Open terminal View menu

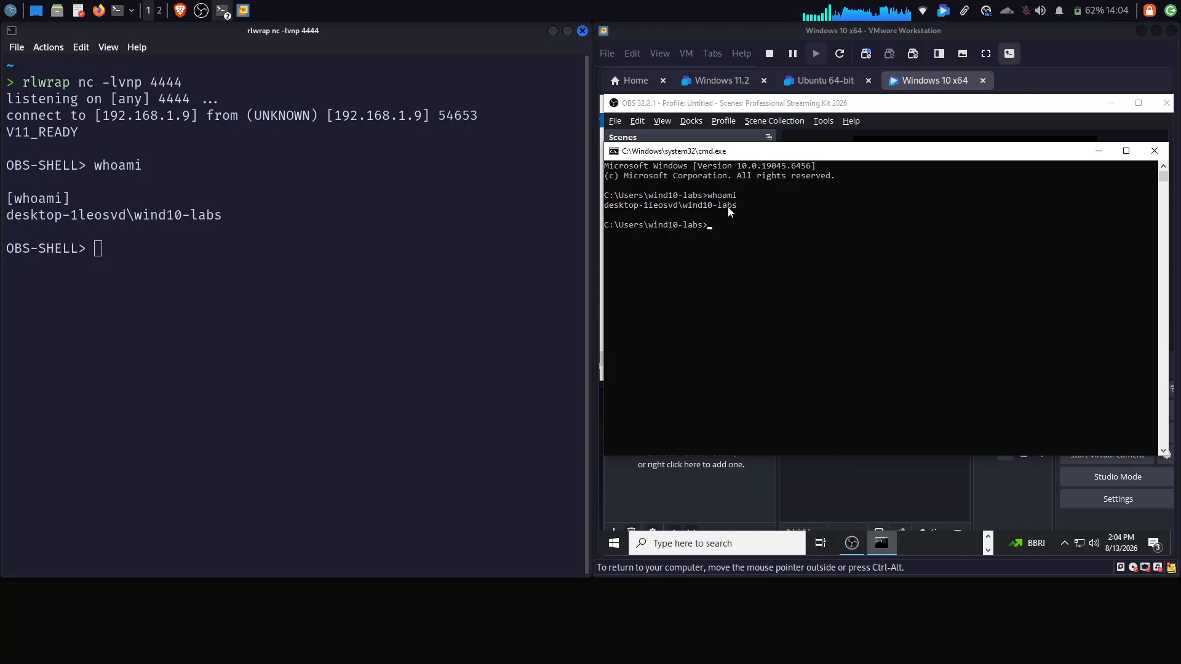click(108, 47)
